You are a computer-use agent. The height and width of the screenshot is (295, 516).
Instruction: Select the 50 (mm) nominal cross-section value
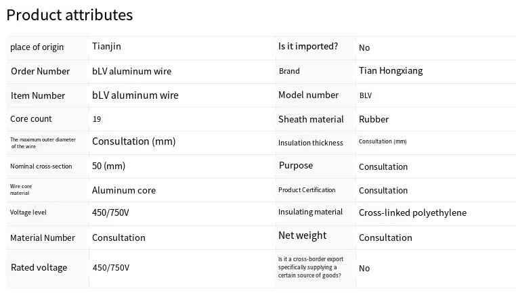tap(108, 166)
